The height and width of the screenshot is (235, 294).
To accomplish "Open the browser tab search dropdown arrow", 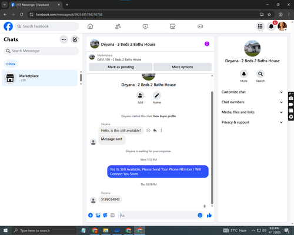I will pos(5,5).
